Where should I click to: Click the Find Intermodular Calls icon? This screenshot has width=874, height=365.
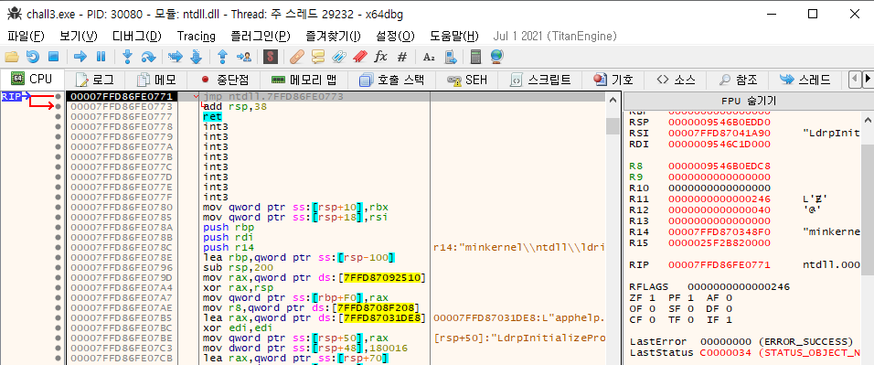(x=451, y=57)
